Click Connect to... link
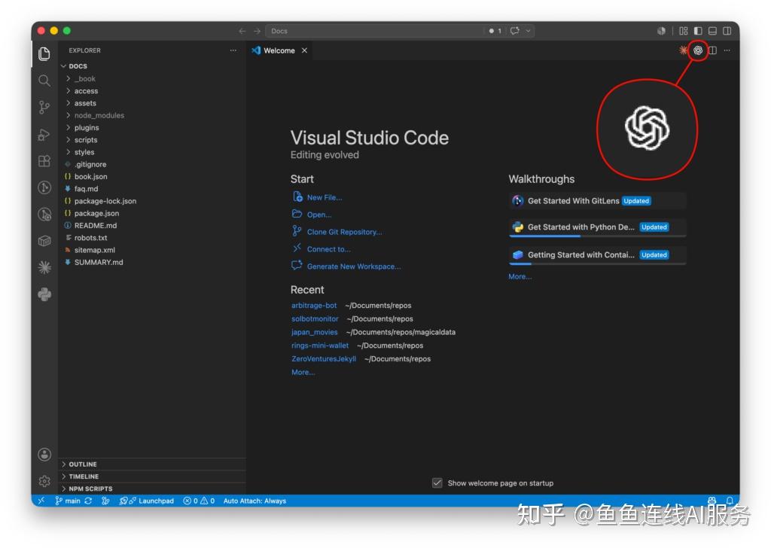Image resolution: width=771 pixels, height=548 pixels. [328, 249]
